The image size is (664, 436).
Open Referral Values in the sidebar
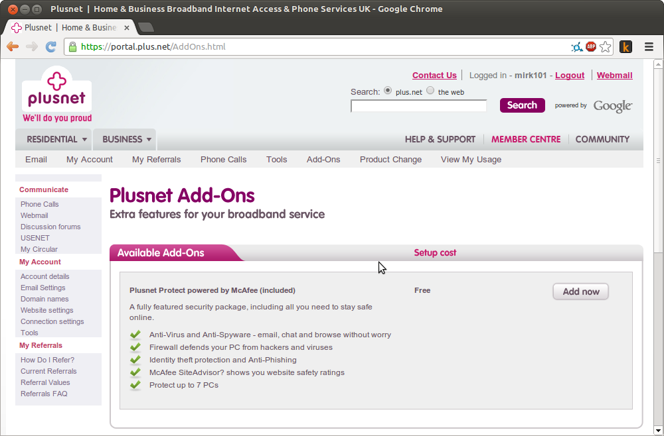tap(45, 382)
